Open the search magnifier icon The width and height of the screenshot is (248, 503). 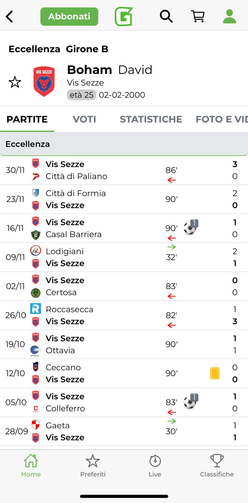pyautogui.click(x=166, y=17)
